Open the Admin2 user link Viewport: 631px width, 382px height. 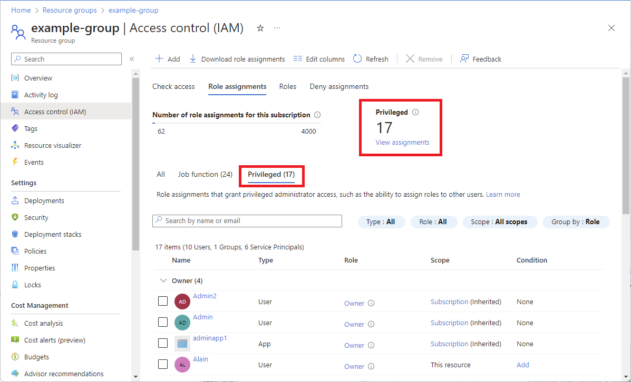205,296
